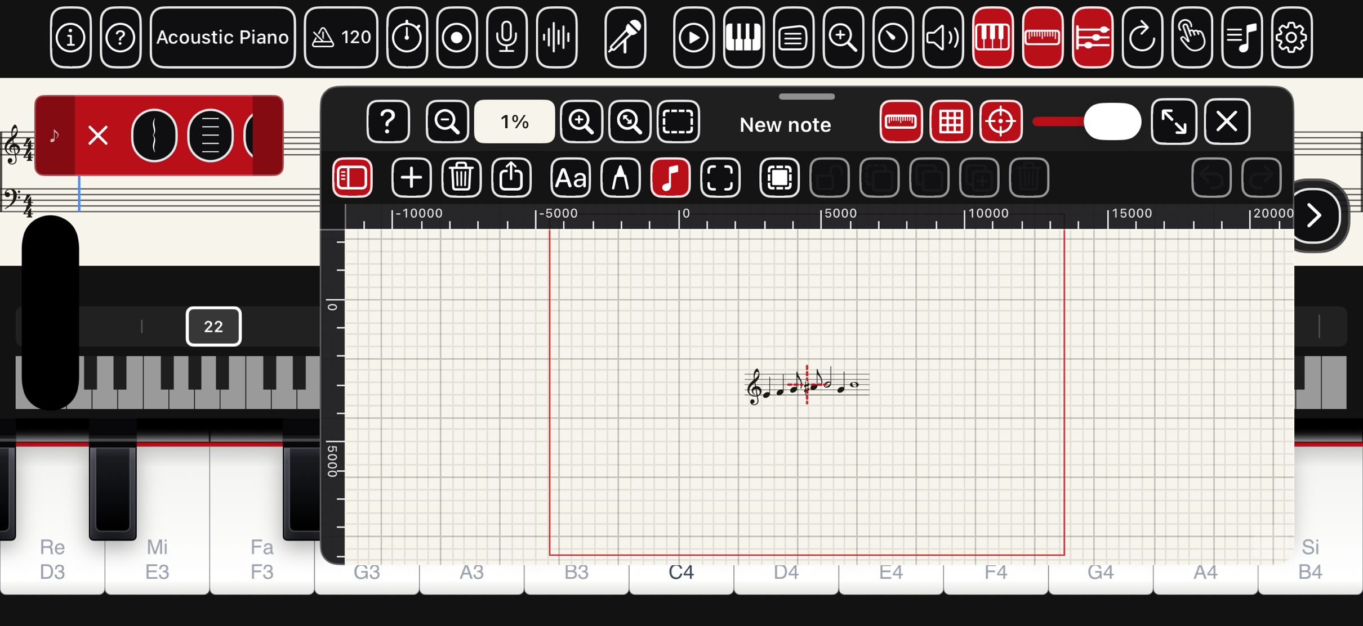
Task: Click the metronome timer icon
Action: coord(407,38)
